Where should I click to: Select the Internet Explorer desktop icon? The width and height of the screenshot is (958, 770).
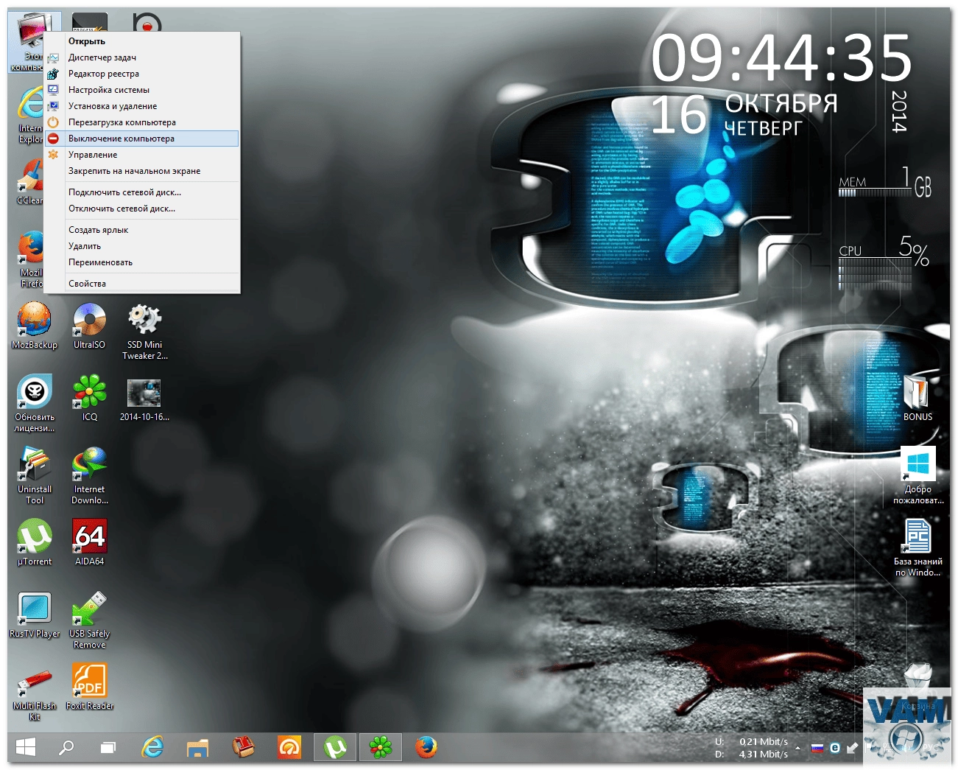(29, 114)
